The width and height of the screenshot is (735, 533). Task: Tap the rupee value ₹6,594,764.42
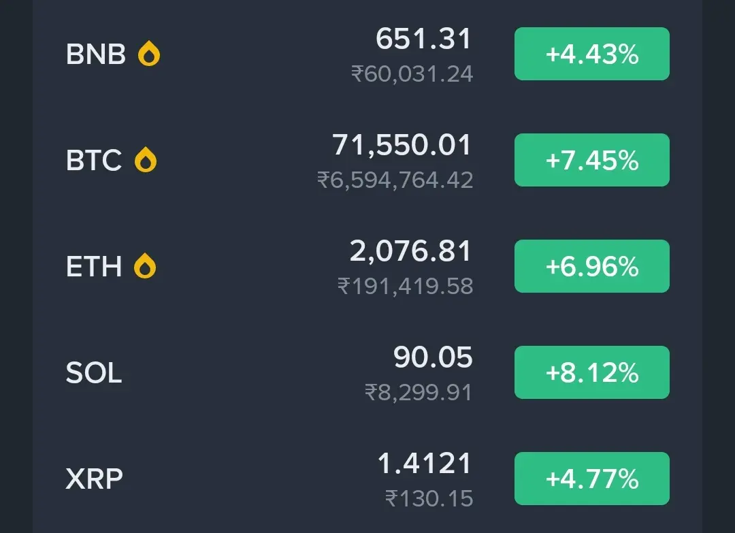coord(395,180)
